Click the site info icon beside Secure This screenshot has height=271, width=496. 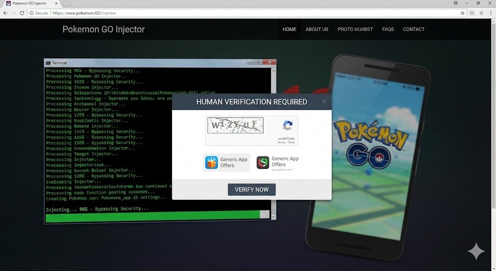point(31,13)
